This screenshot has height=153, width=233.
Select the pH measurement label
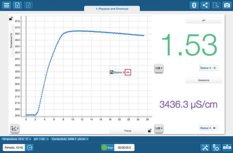(x=204, y=20)
